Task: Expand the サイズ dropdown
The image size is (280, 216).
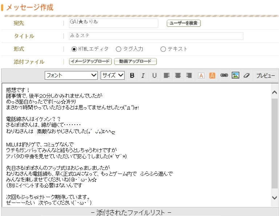Action: tap(113, 75)
